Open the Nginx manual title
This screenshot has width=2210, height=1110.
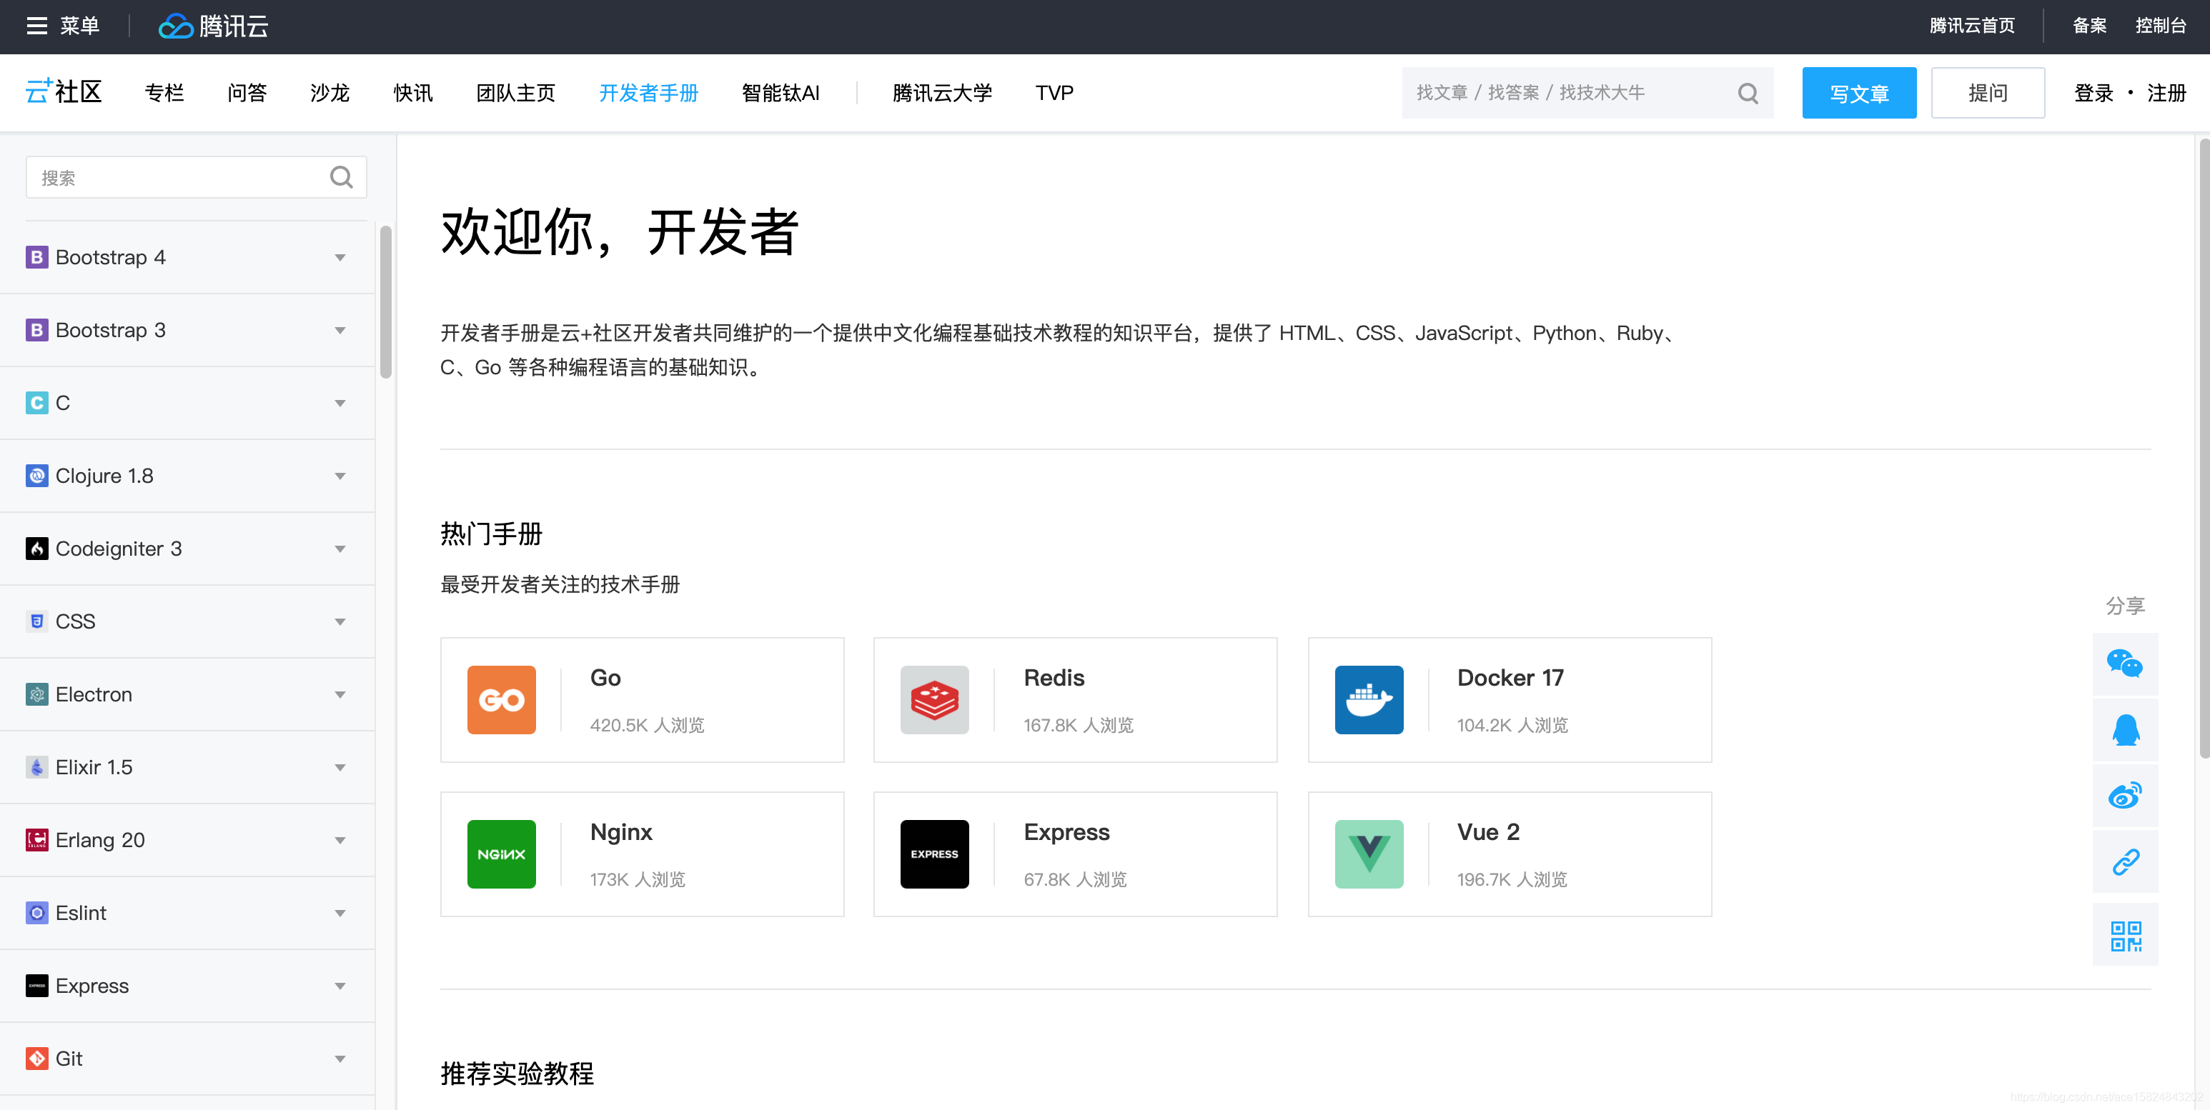621,832
